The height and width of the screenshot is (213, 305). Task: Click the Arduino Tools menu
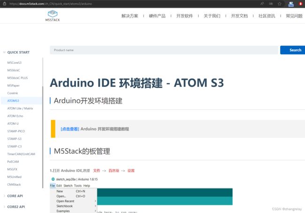[78, 186]
